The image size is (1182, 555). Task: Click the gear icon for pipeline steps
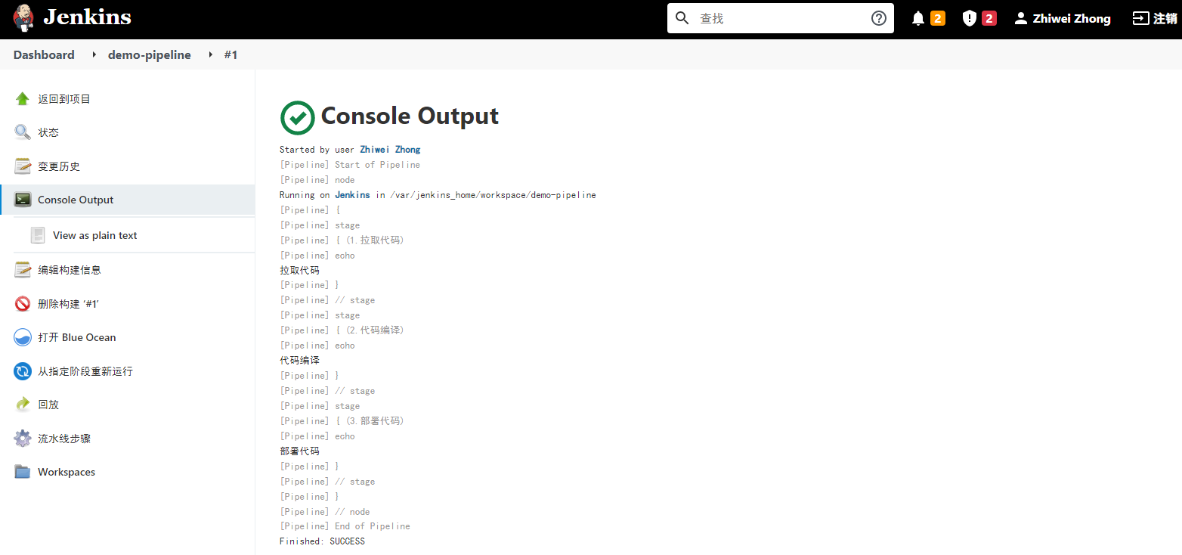click(23, 439)
